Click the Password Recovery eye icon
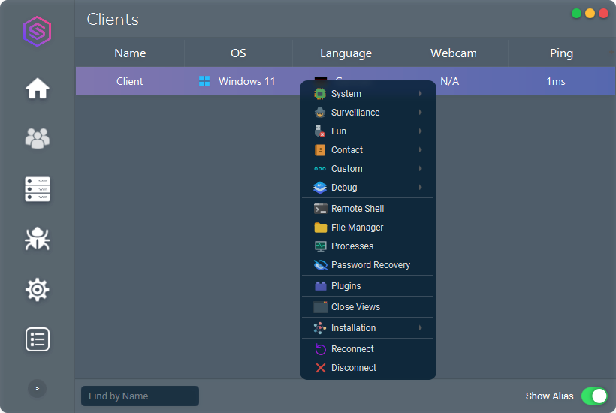This screenshot has width=616, height=413. (320, 265)
